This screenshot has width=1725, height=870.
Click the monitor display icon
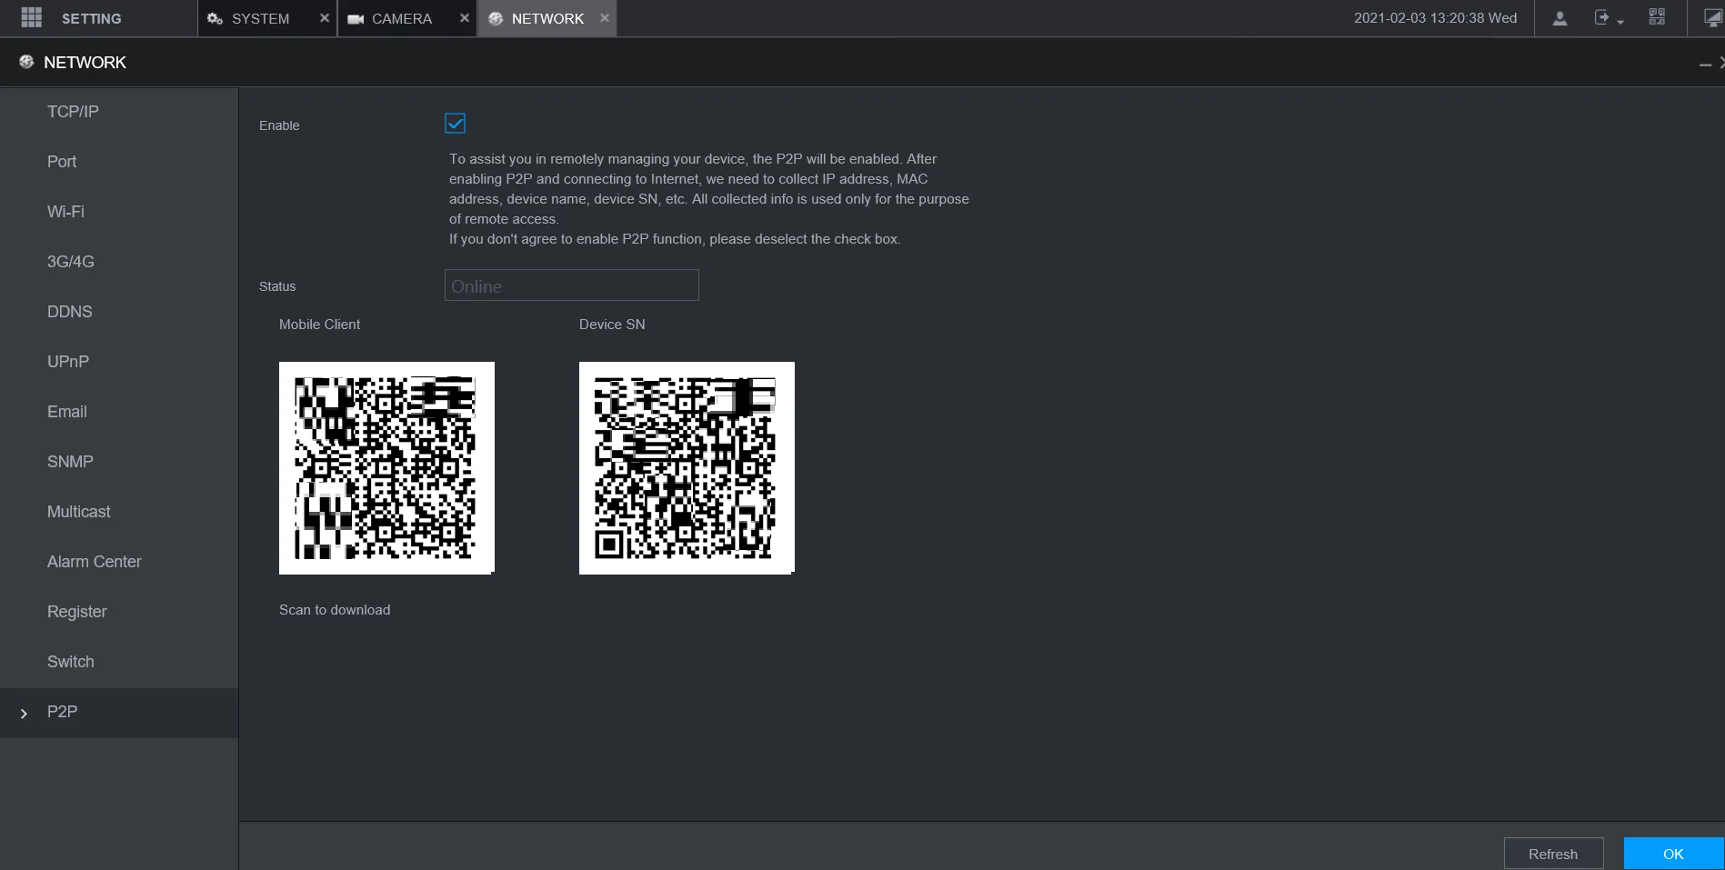(x=1712, y=18)
